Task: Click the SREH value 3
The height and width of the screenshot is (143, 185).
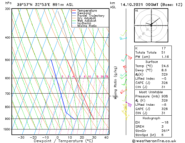Action: (x=163, y=127)
